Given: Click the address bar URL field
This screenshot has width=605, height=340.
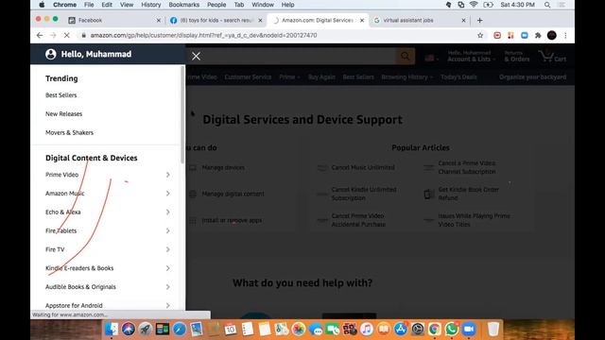Looking at the screenshot, I should click(276, 35).
